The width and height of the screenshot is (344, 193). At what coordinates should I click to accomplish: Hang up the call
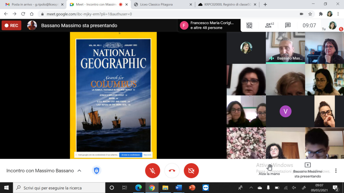172,171
